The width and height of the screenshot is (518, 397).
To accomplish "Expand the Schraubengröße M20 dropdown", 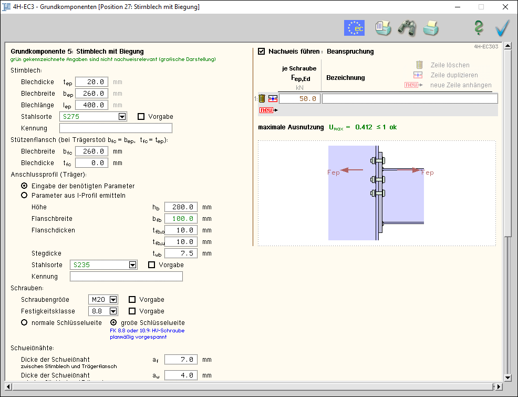I will point(113,300).
